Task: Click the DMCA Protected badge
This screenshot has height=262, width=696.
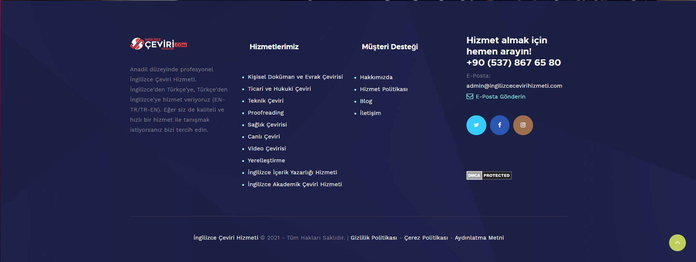Action: point(489,175)
